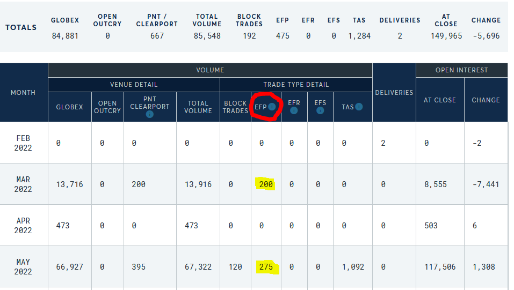Click the 6 change value for APR 2022
The width and height of the screenshot is (514, 290).
(x=475, y=226)
